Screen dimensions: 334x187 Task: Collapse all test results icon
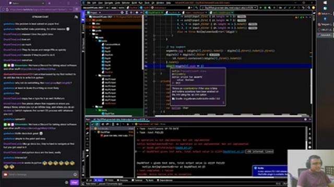pos(117,124)
